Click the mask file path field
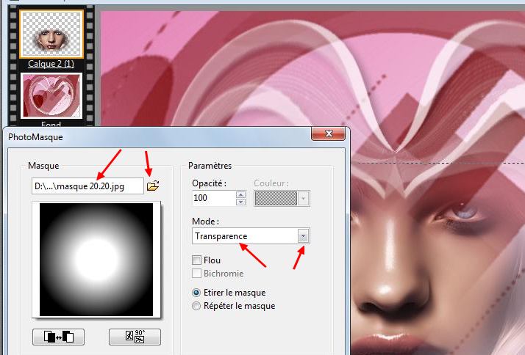The width and height of the screenshot is (525, 355). 87,186
